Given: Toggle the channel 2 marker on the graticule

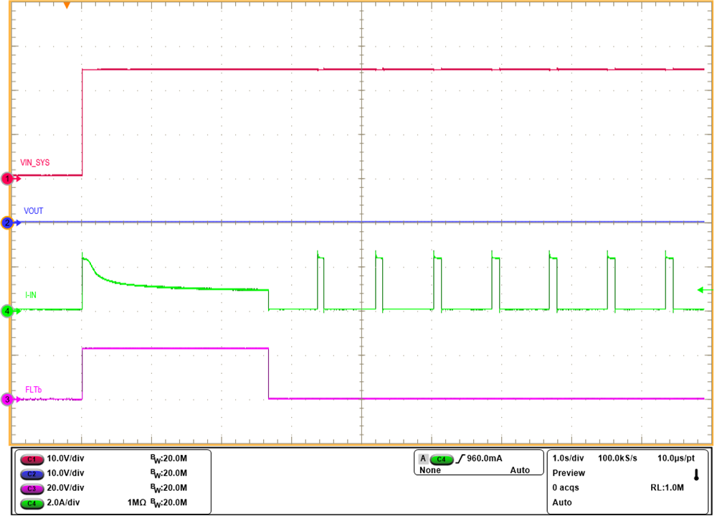Looking at the screenshot, I should pos(6,222).
